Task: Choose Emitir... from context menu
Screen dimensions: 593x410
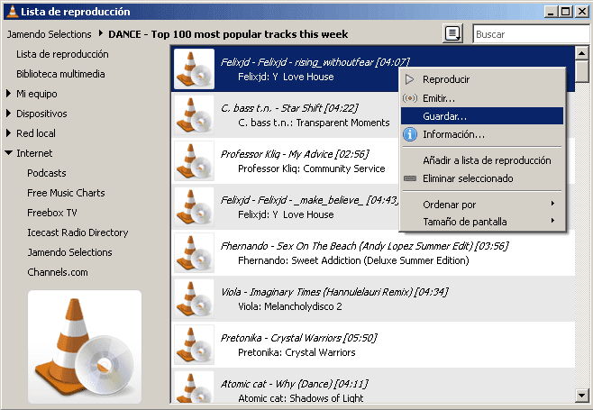Action: click(x=482, y=98)
